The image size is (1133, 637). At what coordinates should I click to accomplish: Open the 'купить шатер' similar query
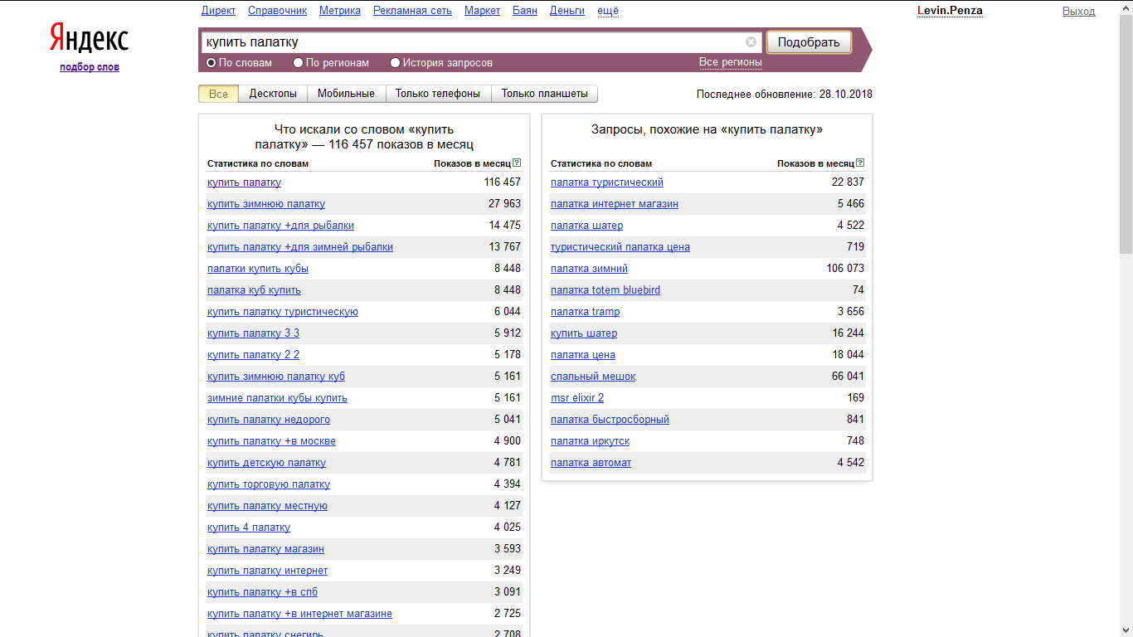584,333
